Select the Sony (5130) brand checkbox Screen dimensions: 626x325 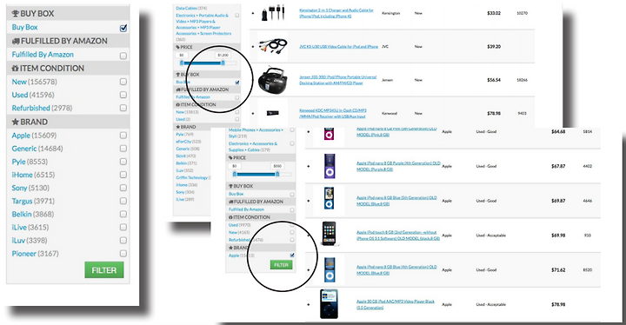pyautogui.click(x=123, y=188)
